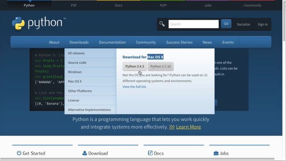Select Other Platforms menu entry
The width and height of the screenshot is (286, 161).
coord(90,91)
